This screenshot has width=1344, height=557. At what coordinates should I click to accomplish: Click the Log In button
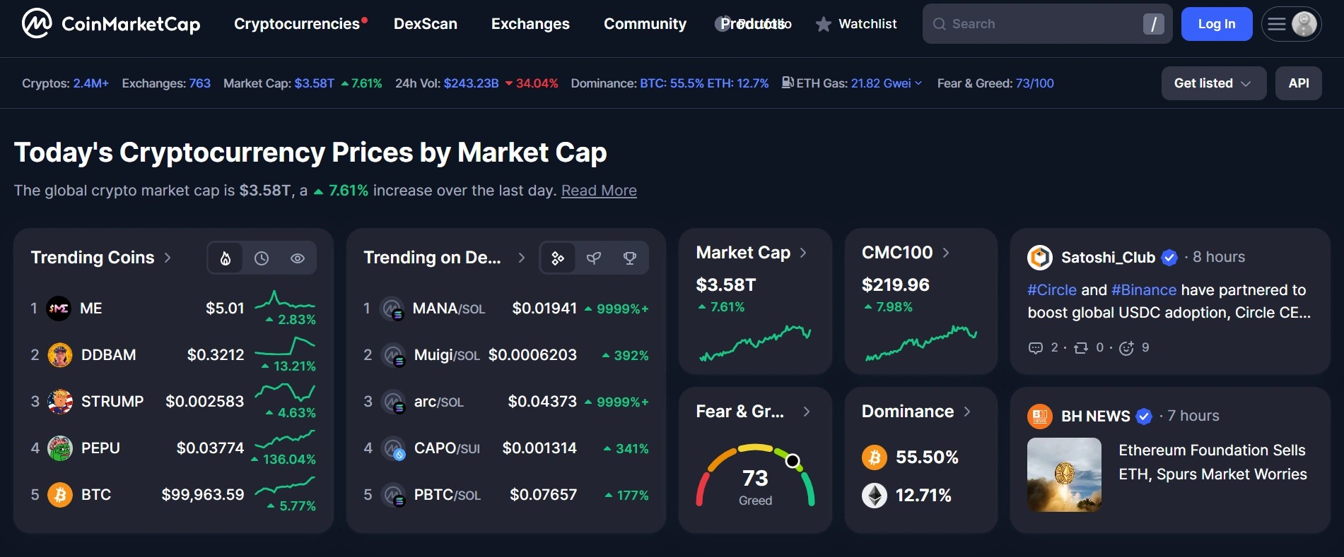[1215, 23]
